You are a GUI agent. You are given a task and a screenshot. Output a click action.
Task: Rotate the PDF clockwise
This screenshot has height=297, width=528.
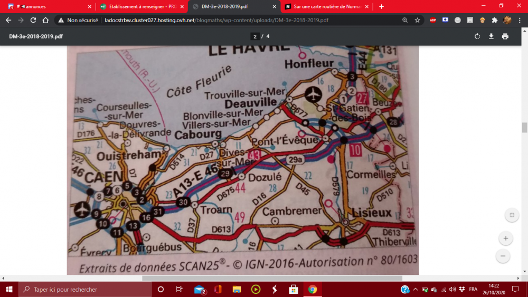point(477,36)
